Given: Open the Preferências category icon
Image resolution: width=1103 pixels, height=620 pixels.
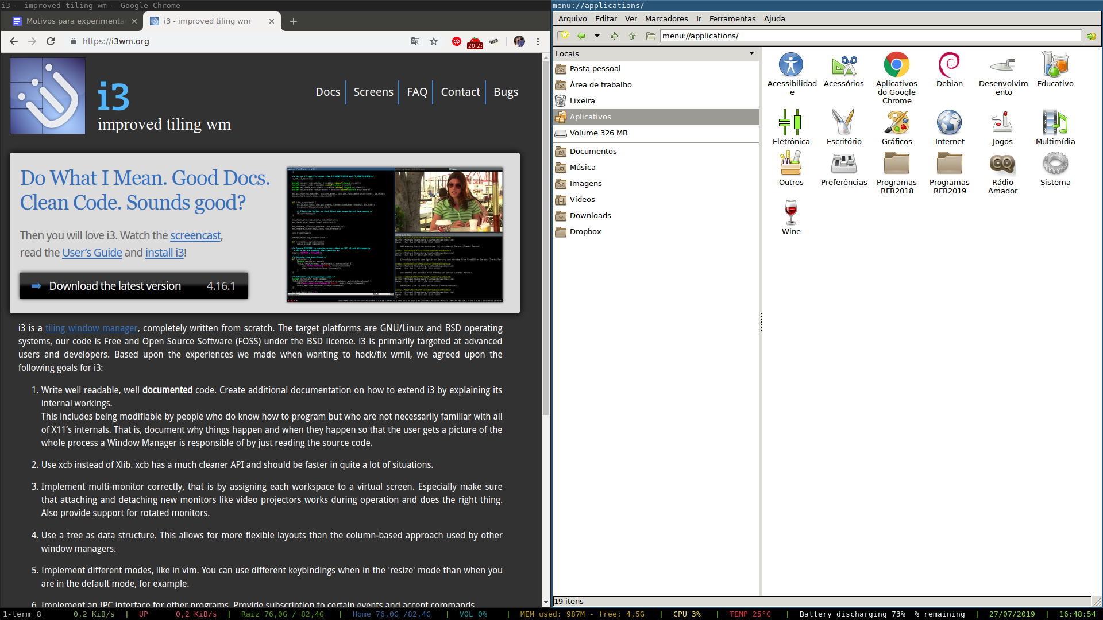Looking at the screenshot, I should point(844,164).
